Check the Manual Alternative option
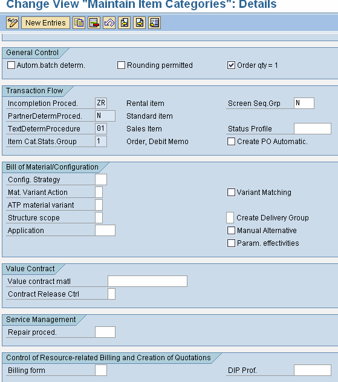This screenshot has height=382, width=338. [x=231, y=231]
